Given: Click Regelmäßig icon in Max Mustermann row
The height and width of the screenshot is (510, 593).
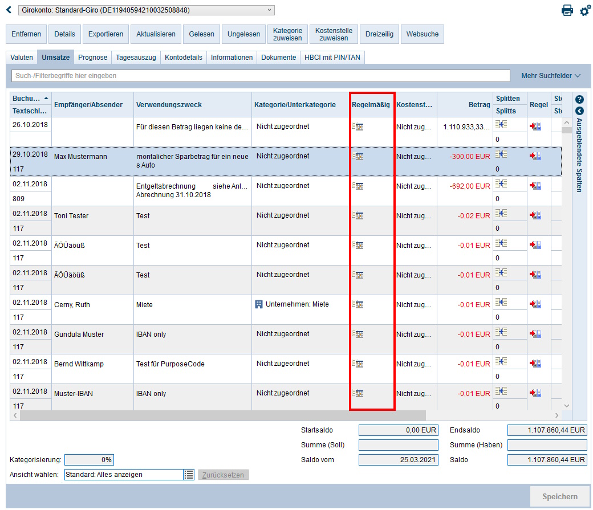Looking at the screenshot, I should click(358, 156).
